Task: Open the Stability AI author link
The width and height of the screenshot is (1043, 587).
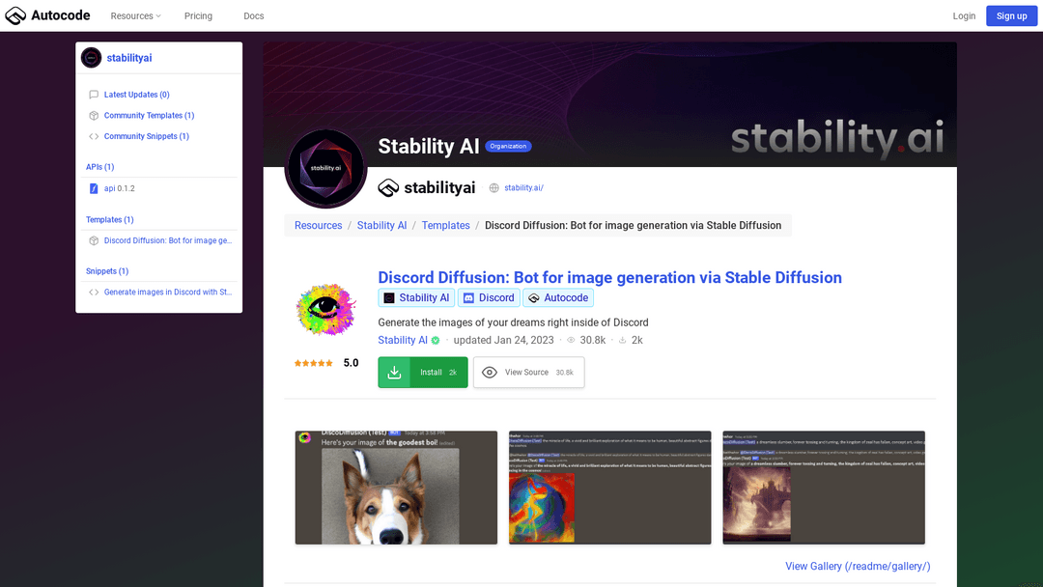Action: [x=403, y=341]
